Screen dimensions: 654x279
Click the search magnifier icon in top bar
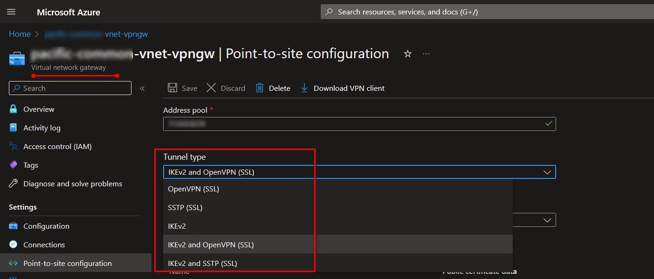tap(329, 12)
